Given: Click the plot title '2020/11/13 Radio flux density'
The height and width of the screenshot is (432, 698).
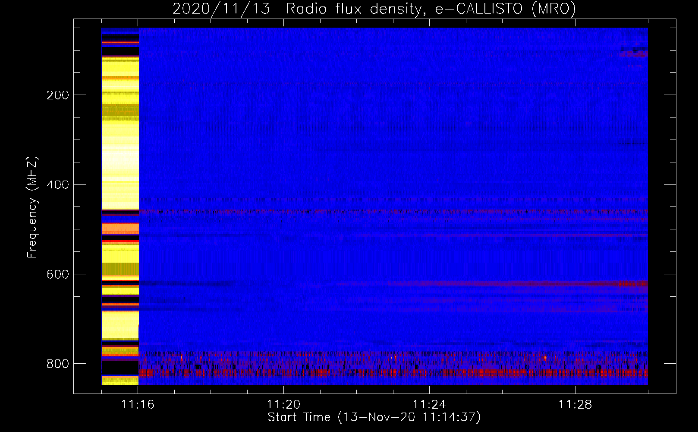Looking at the screenshot, I should click(374, 9).
